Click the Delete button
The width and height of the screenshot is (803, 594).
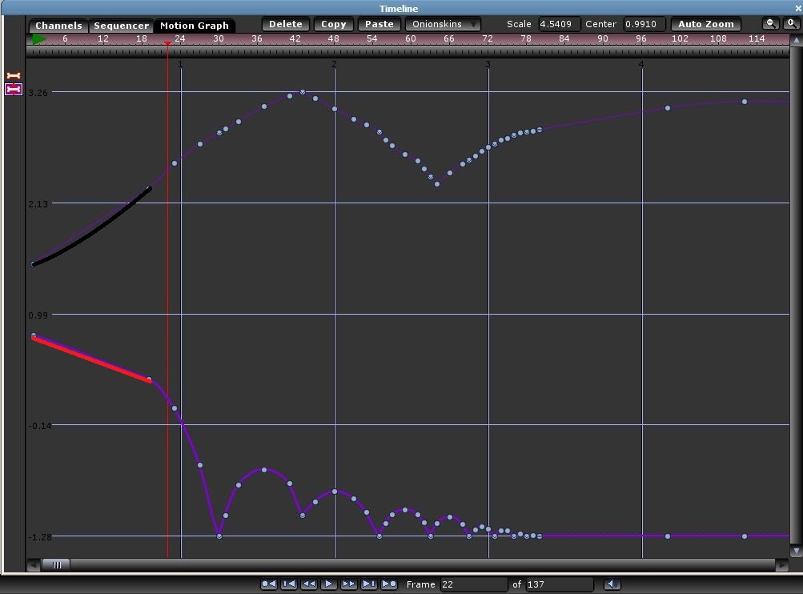286,24
